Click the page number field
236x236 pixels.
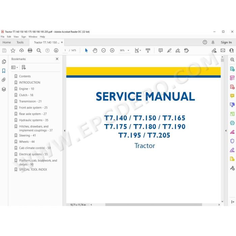coord(65,51)
